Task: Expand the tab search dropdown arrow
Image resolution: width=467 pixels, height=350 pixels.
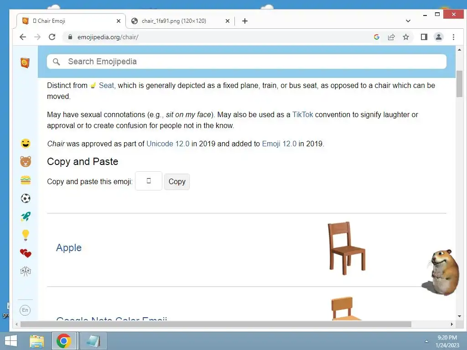Action: point(408,21)
